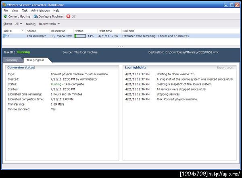Click the gray delete X toolbar icon

(74, 17)
